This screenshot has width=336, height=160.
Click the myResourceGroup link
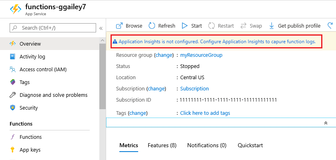click(201, 55)
